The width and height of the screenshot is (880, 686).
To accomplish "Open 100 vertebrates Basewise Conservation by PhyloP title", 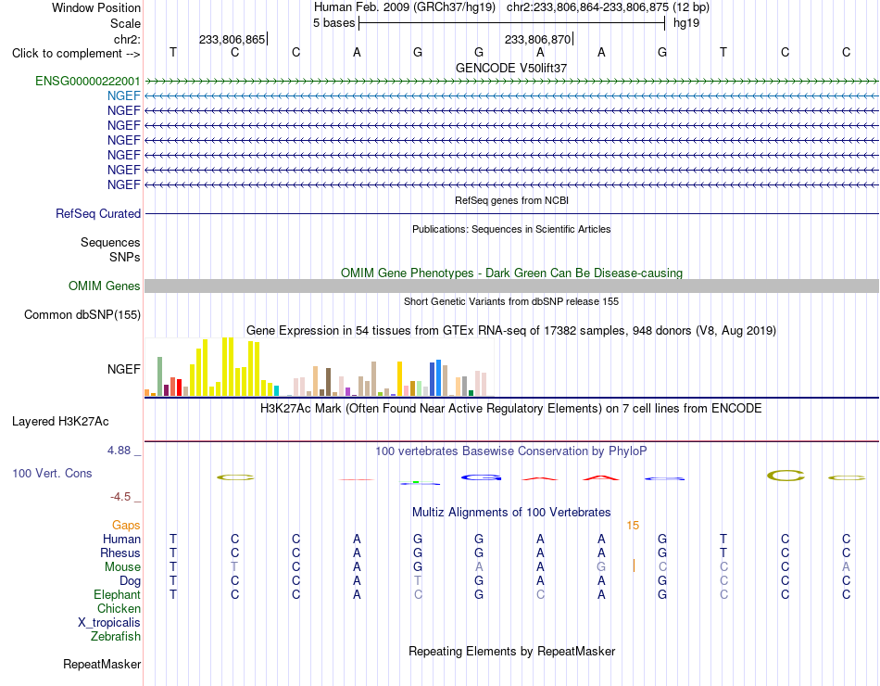I will click(511, 451).
